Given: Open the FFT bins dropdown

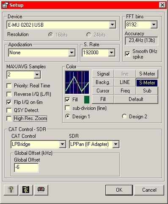Looking at the screenshot, I should coord(154,25).
